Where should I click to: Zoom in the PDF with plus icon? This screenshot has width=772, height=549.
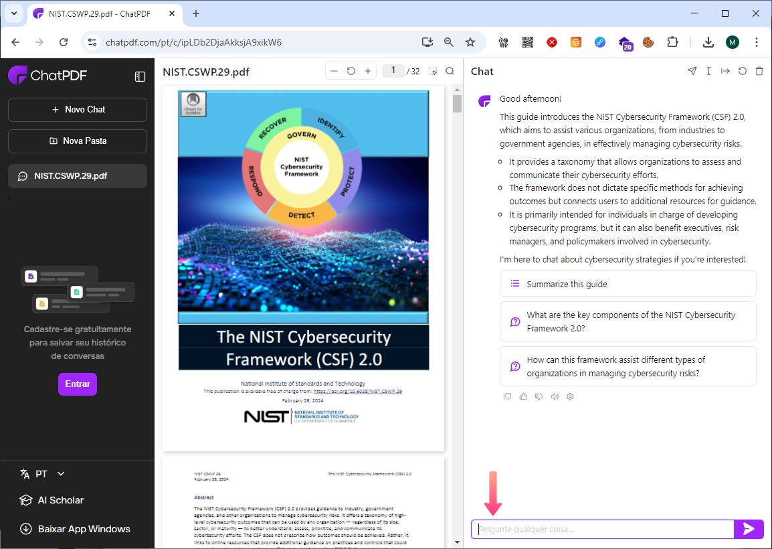[x=367, y=71]
